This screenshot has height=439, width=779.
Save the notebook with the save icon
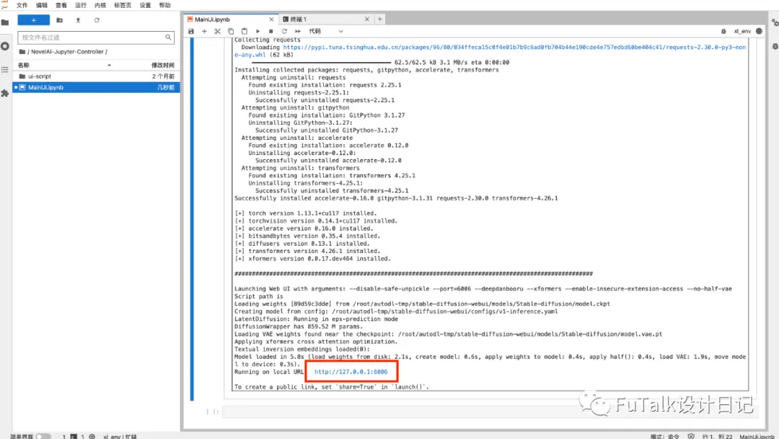point(190,31)
